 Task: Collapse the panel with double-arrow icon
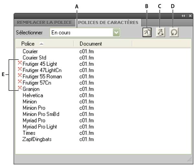click(x=183, y=16)
